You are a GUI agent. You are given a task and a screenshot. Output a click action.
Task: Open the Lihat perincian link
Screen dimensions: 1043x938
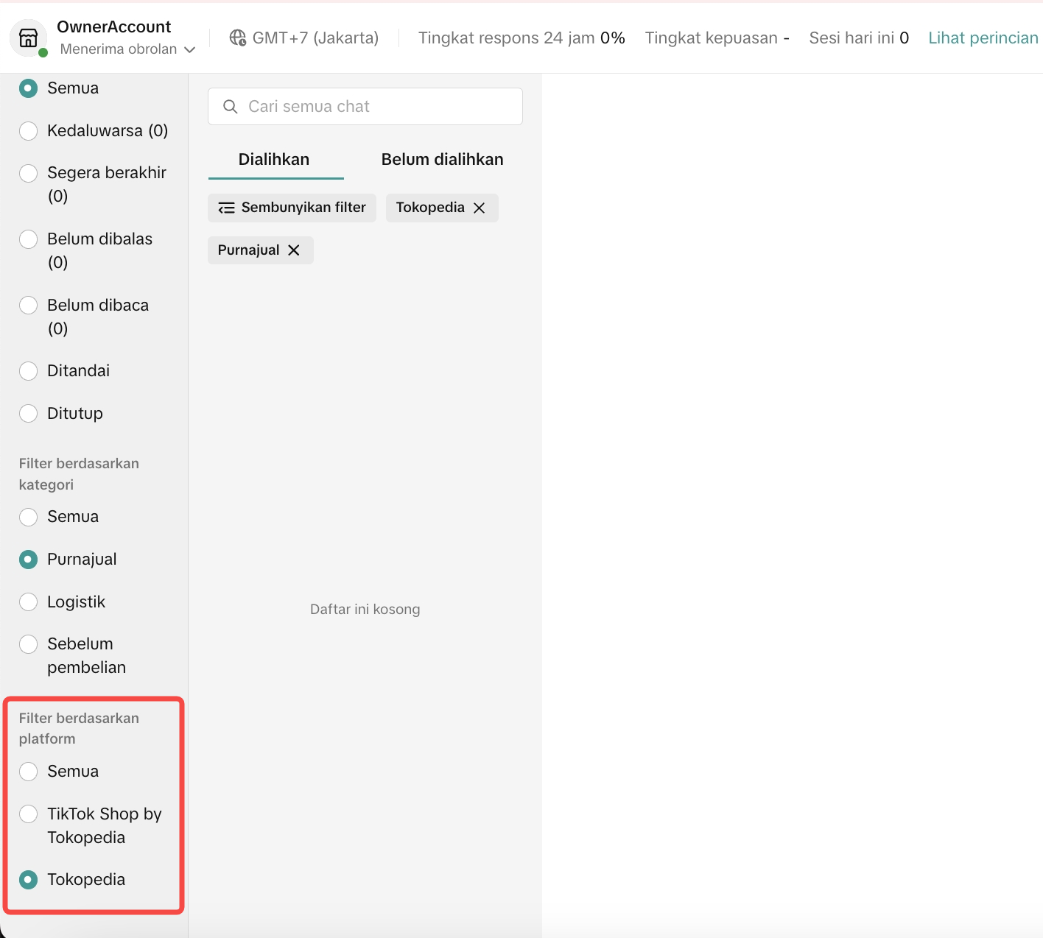click(983, 38)
